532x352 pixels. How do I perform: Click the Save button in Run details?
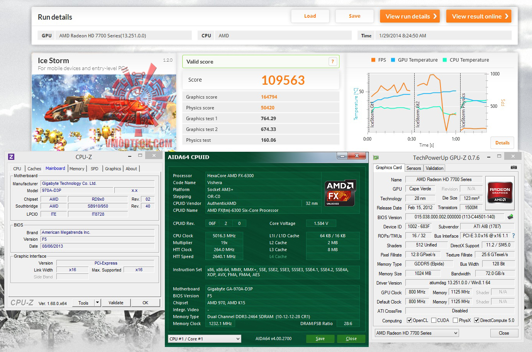tap(354, 16)
